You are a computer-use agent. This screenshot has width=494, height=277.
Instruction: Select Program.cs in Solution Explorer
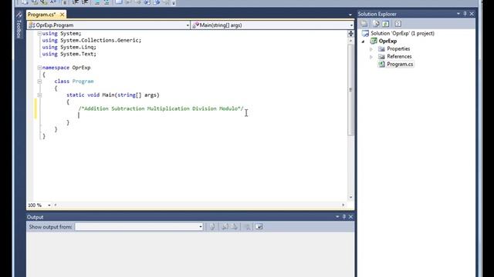point(400,64)
